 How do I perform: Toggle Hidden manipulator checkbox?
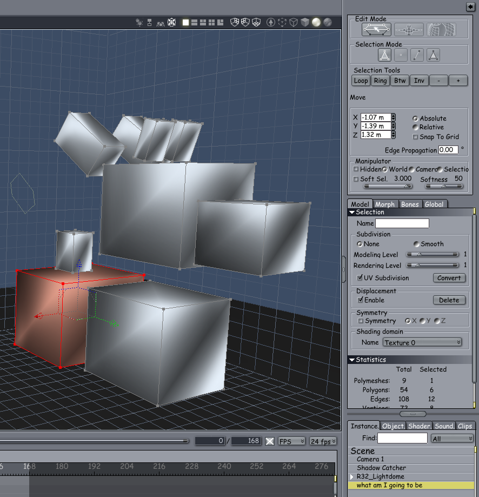356,169
